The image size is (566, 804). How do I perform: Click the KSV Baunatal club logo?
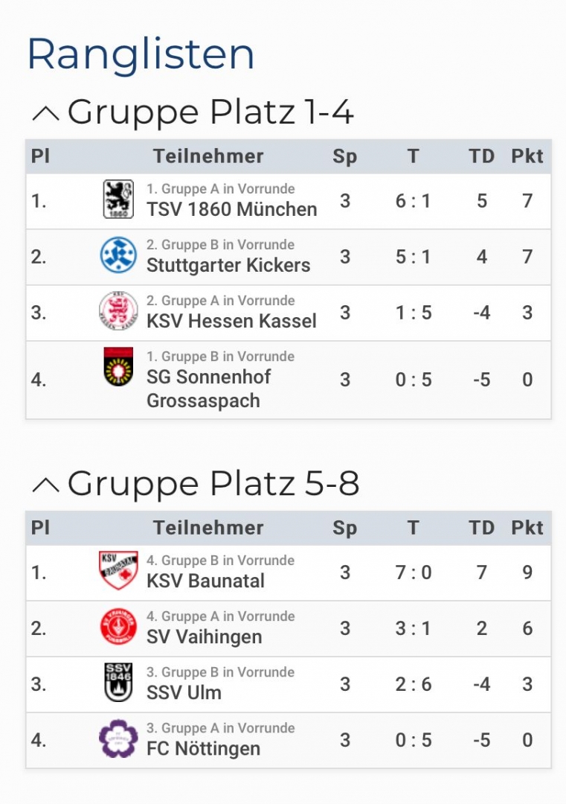[x=118, y=571]
